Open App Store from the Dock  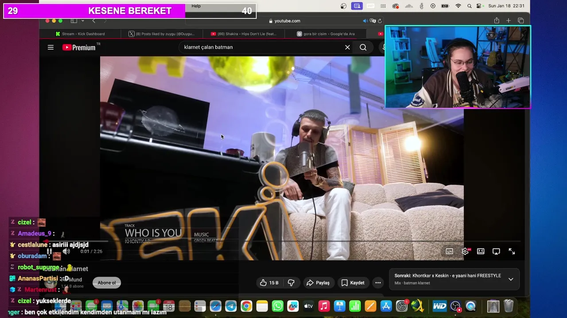386,306
